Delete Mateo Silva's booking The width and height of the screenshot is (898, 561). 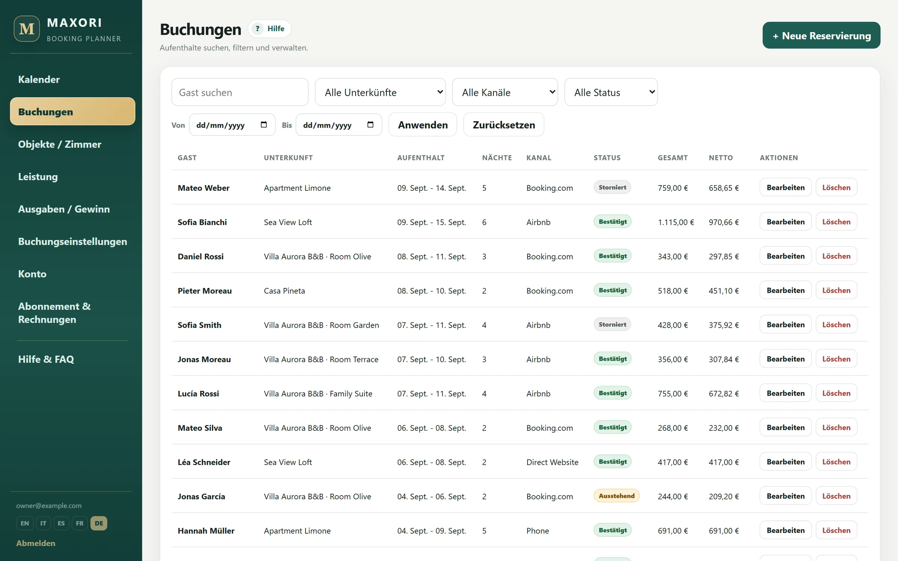pyautogui.click(x=836, y=427)
